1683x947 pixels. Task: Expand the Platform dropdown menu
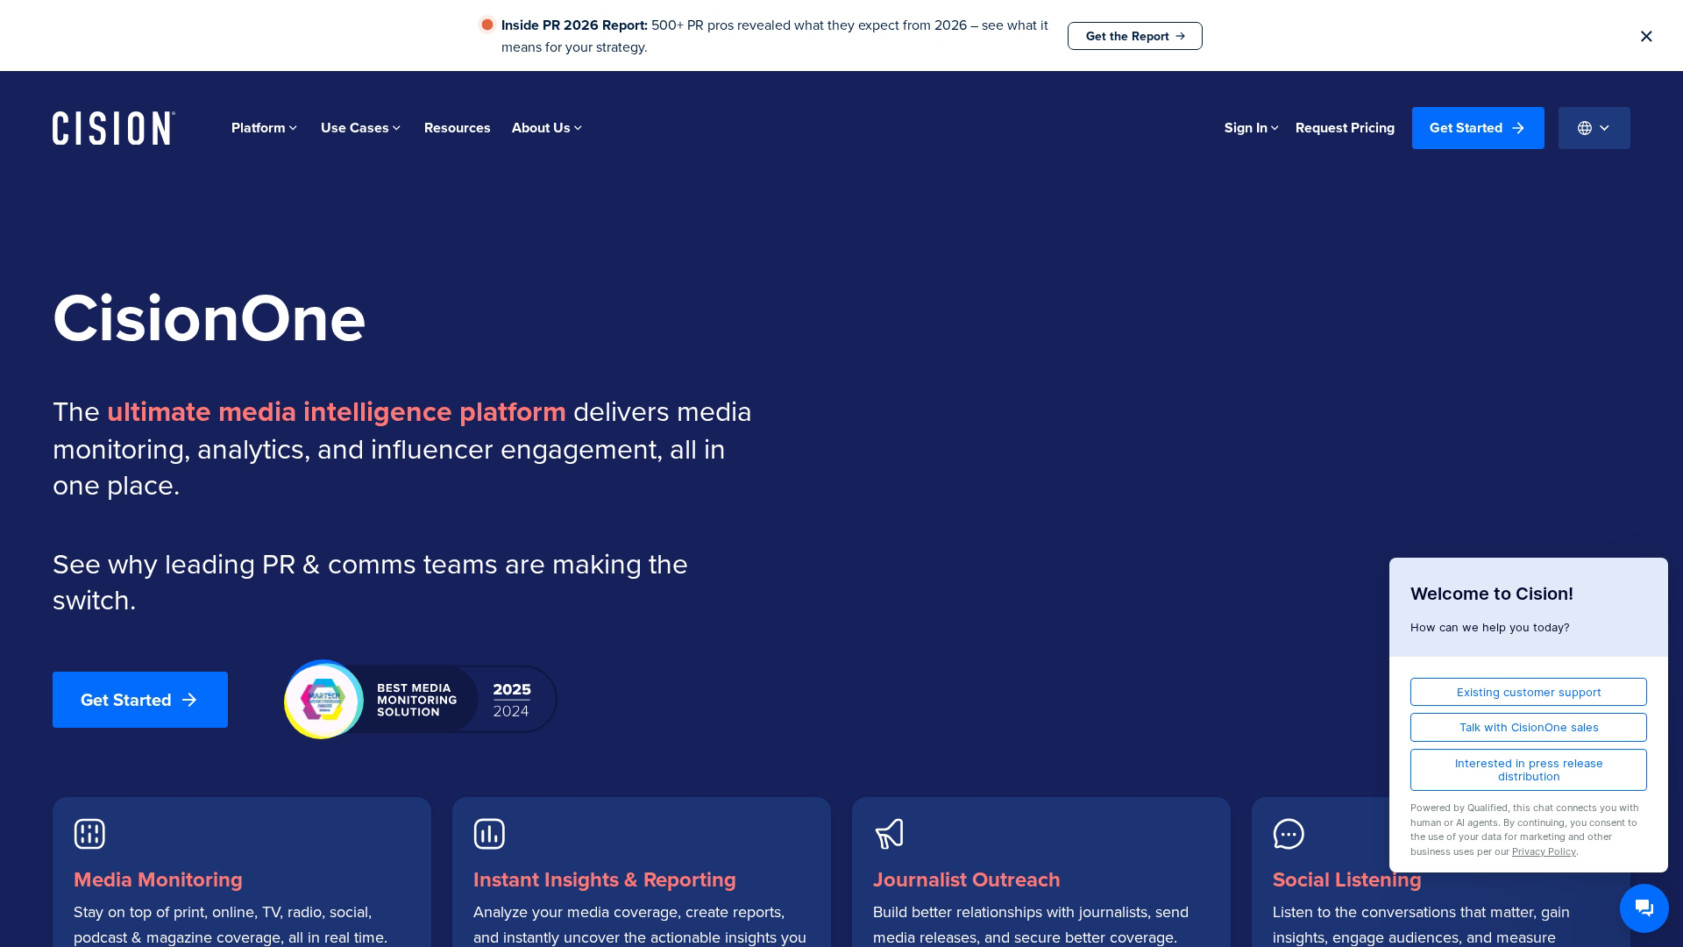(x=263, y=128)
